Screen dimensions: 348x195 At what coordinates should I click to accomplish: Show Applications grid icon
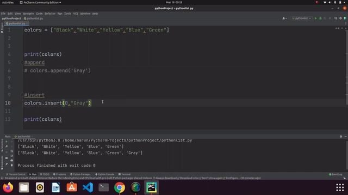pos(340,187)
